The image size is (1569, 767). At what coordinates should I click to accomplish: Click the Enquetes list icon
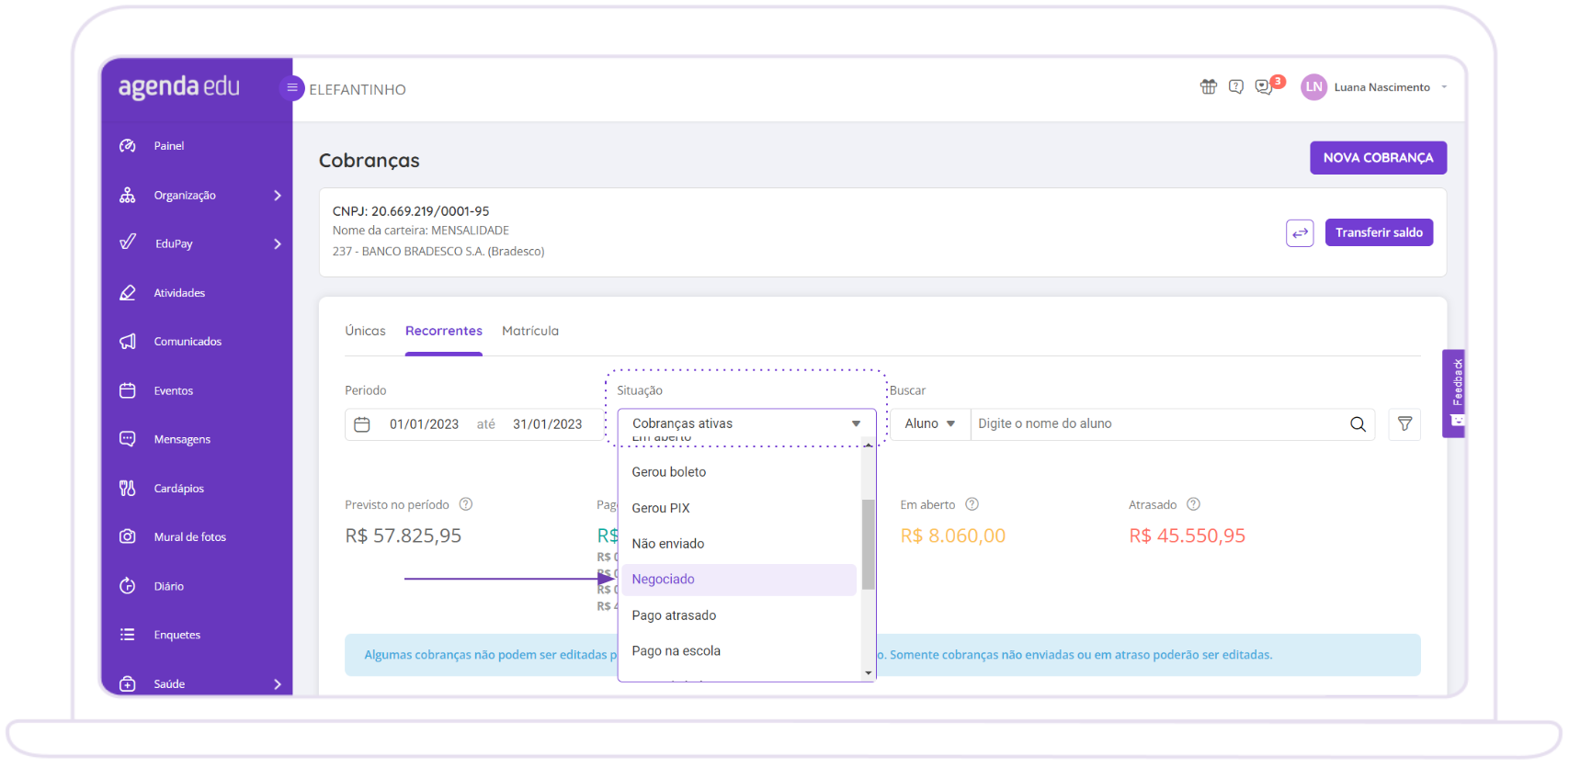click(x=128, y=635)
